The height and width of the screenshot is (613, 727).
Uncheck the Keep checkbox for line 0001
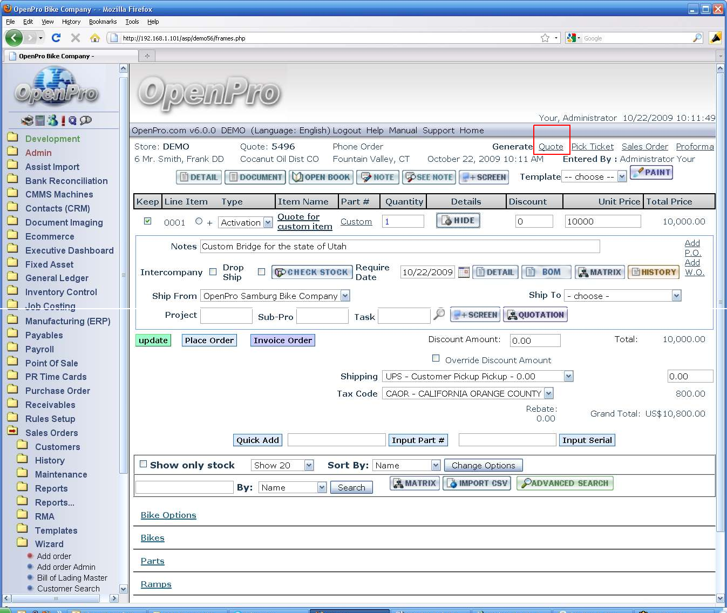pyautogui.click(x=147, y=221)
